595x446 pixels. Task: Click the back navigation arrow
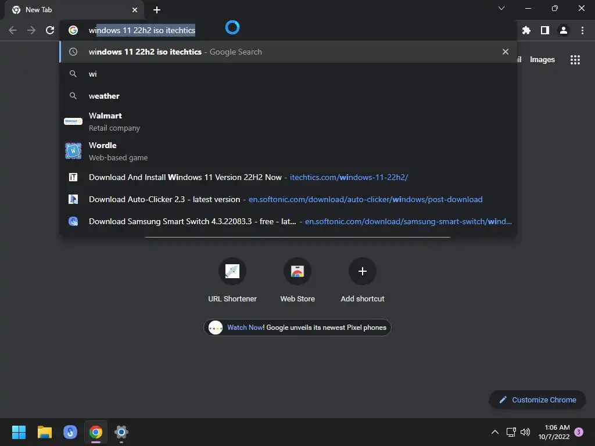click(x=13, y=30)
